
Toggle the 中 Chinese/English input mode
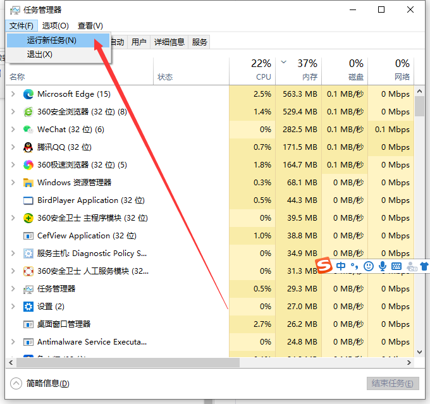click(341, 266)
